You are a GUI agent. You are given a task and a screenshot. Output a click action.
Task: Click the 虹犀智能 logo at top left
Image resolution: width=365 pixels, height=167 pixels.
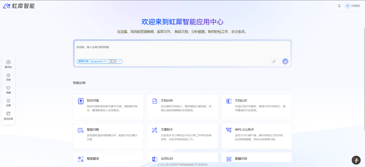pos(19,6)
